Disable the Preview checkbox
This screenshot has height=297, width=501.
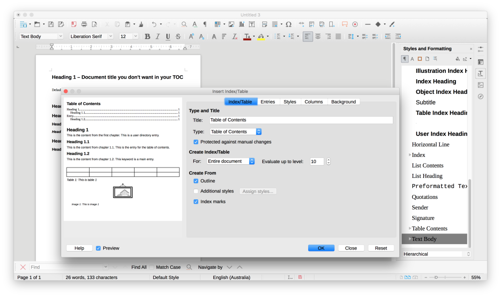click(99, 248)
